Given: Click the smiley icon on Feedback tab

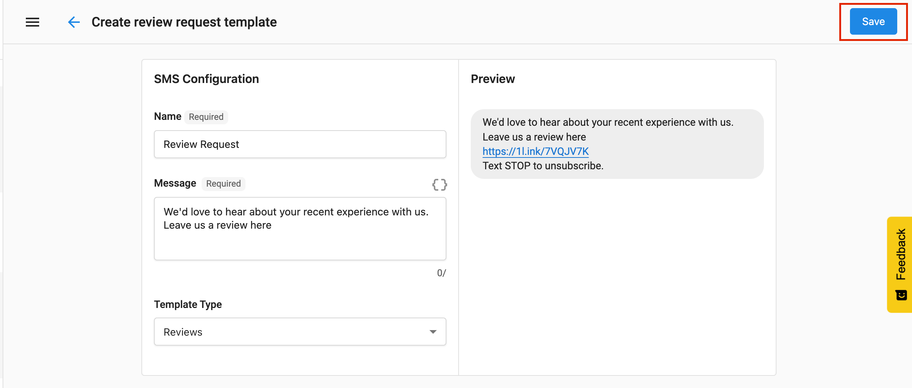Looking at the screenshot, I should click(x=901, y=295).
